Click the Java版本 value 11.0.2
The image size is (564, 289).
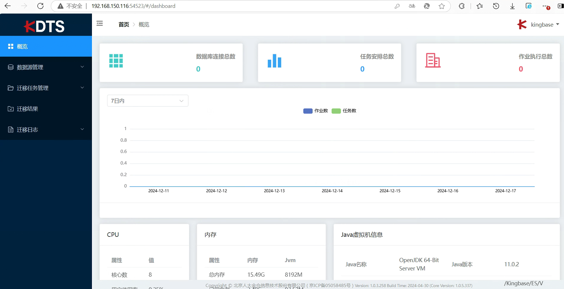tap(512, 264)
